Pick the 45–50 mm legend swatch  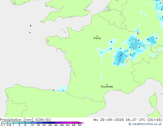tap(76, 123)
